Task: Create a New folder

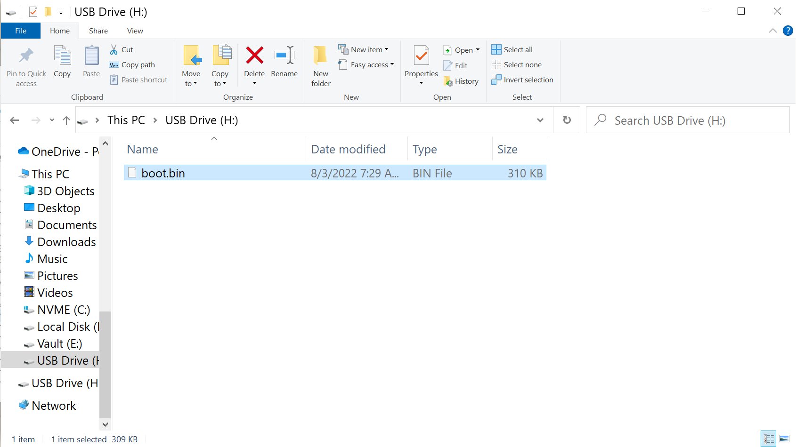Action: (x=321, y=66)
